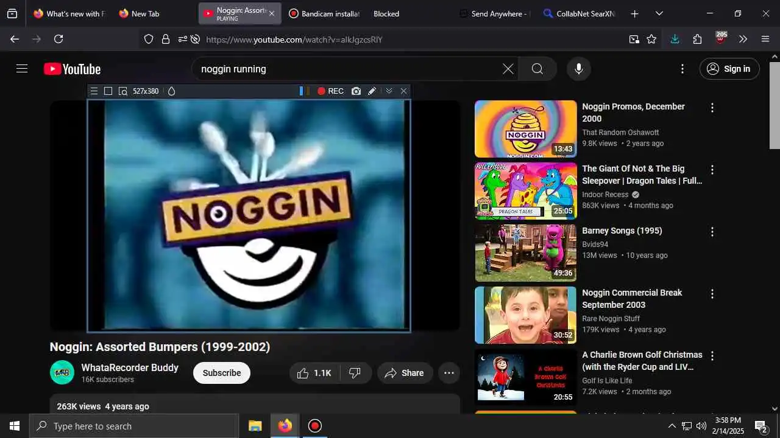Bookmark this page with the star
Screen dimensions: 780x438
coord(651,40)
